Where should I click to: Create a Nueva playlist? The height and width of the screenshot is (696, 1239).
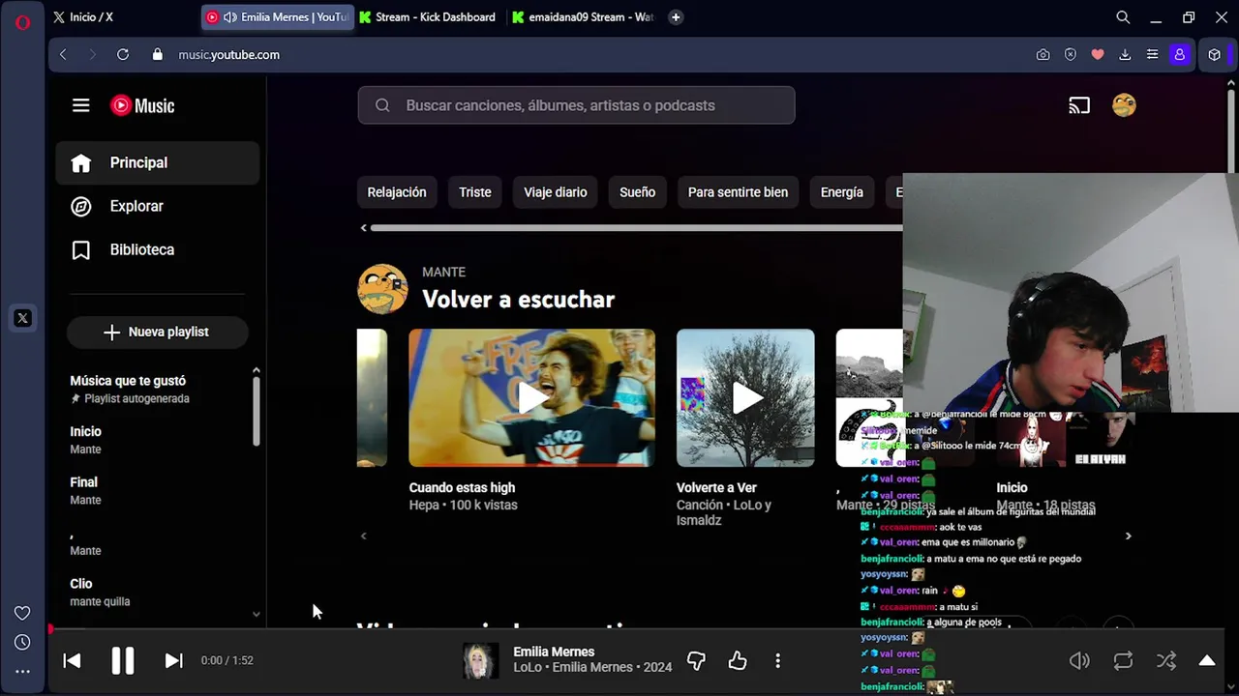click(x=158, y=332)
